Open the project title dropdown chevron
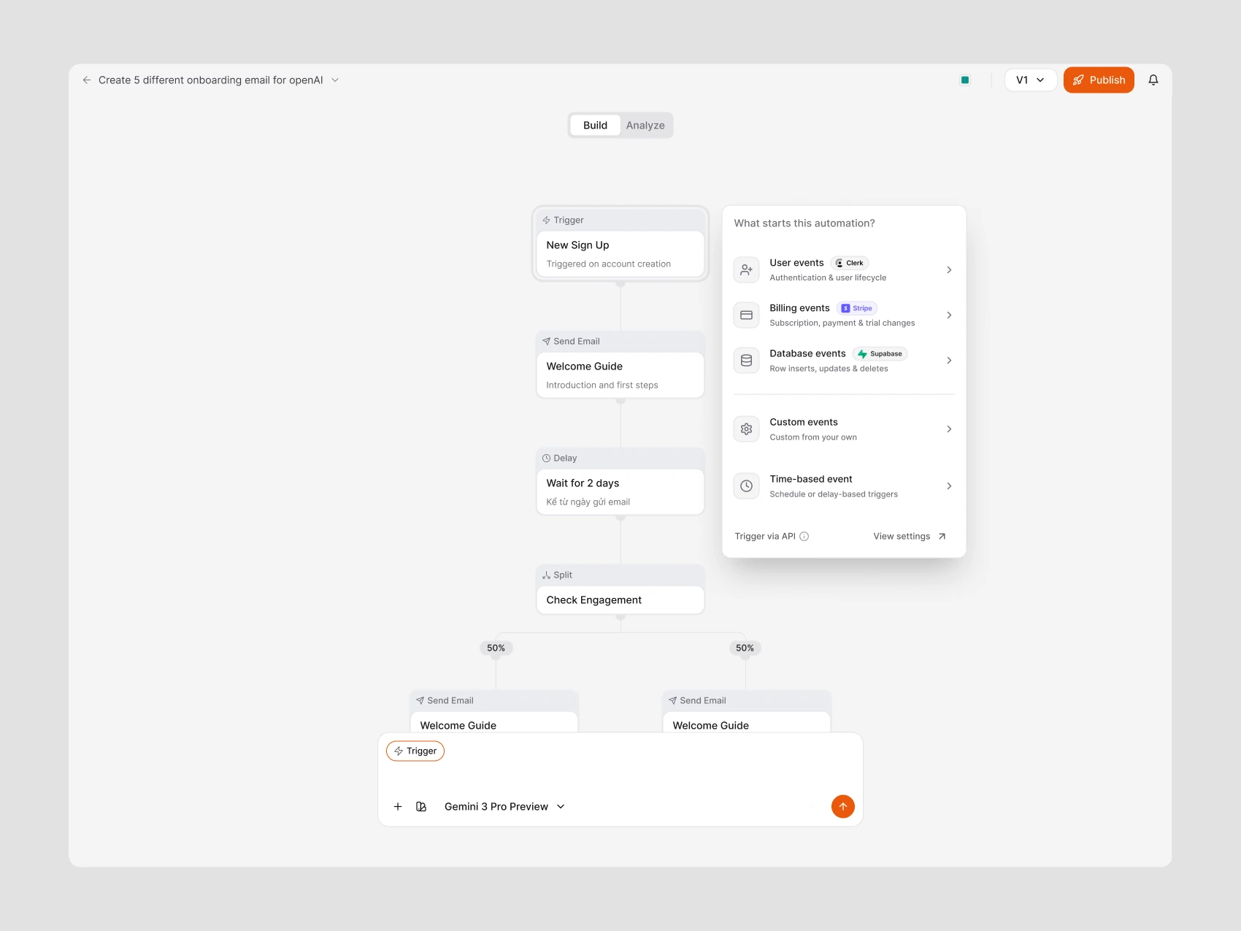 (335, 80)
